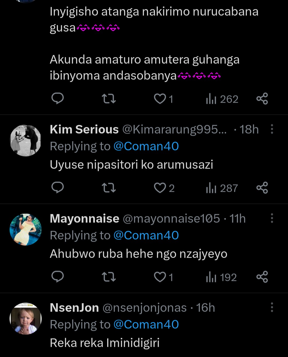288x357 pixels.
Task: Open NsenJon's display name profile
Action: point(74,308)
